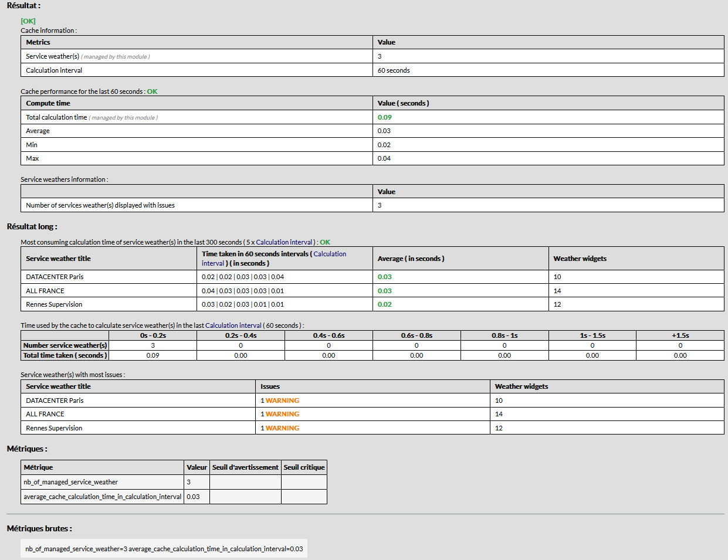The width and height of the screenshot is (728, 560).
Task: Click DATACENTER Paris WARNING issue entry
Action: tap(282, 401)
